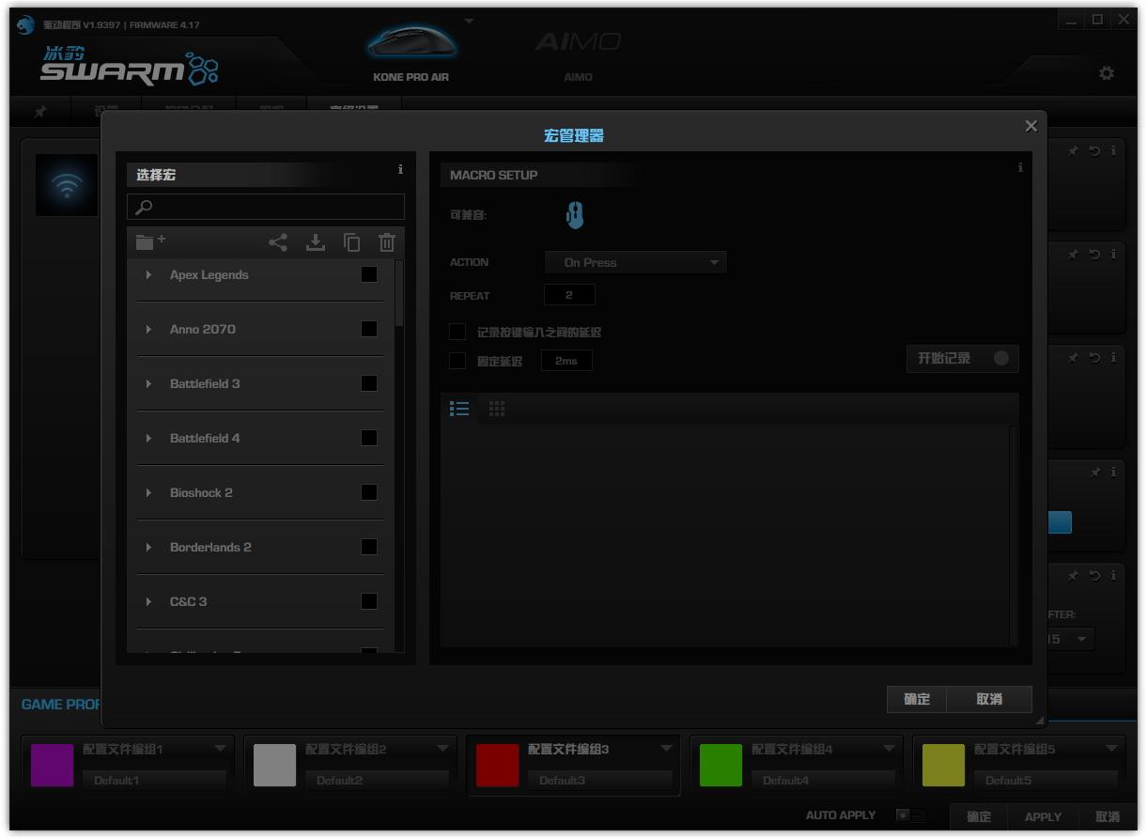Click the main window confirm button

(x=979, y=816)
